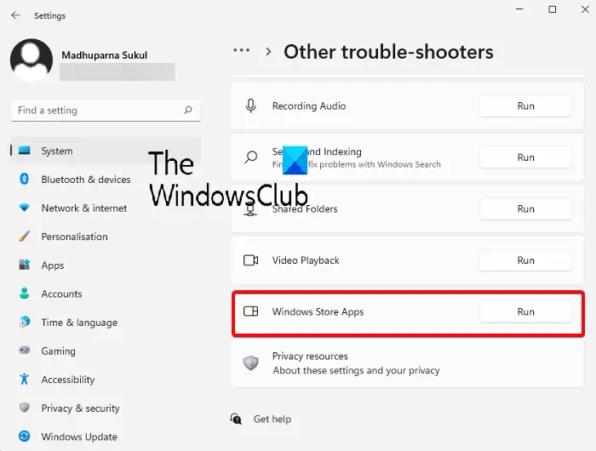The height and width of the screenshot is (451, 596).
Task: Open Bluetooth & devices settings
Action: click(106, 180)
